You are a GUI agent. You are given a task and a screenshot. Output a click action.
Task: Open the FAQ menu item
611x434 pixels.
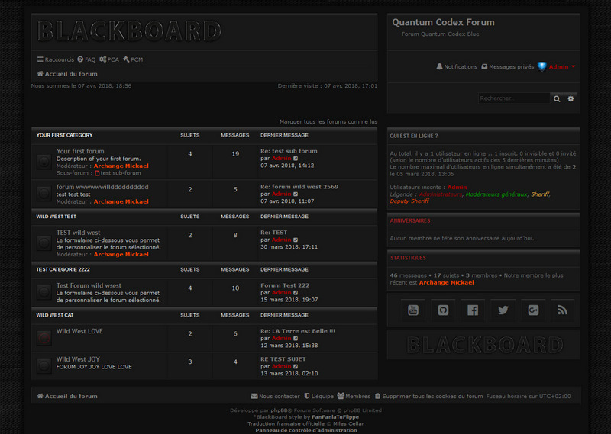(x=86, y=59)
